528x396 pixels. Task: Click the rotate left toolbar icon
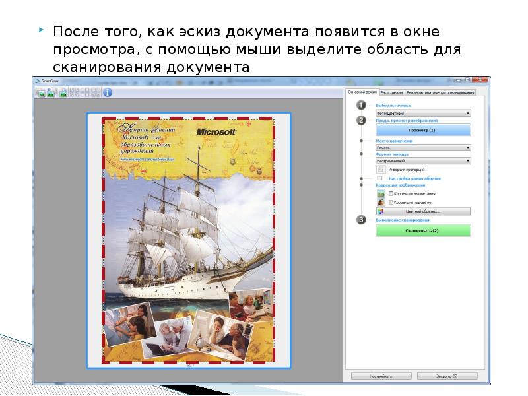pos(51,92)
